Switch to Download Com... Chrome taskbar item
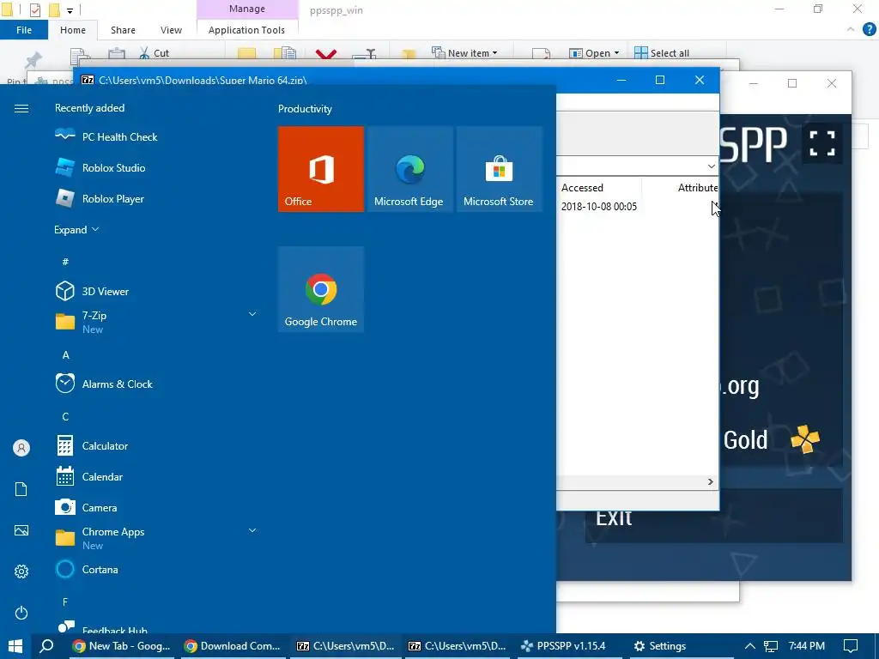The height and width of the screenshot is (659, 879). (233, 646)
